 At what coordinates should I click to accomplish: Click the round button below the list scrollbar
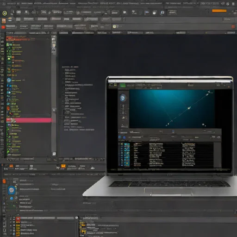[x=54, y=154]
